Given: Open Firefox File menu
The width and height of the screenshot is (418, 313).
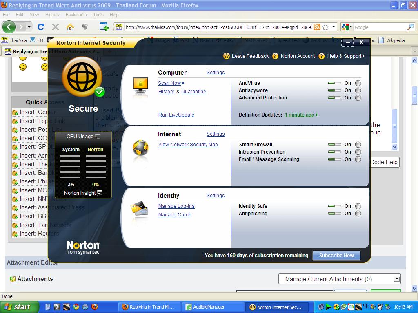Looking at the screenshot, I should point(6,15).
